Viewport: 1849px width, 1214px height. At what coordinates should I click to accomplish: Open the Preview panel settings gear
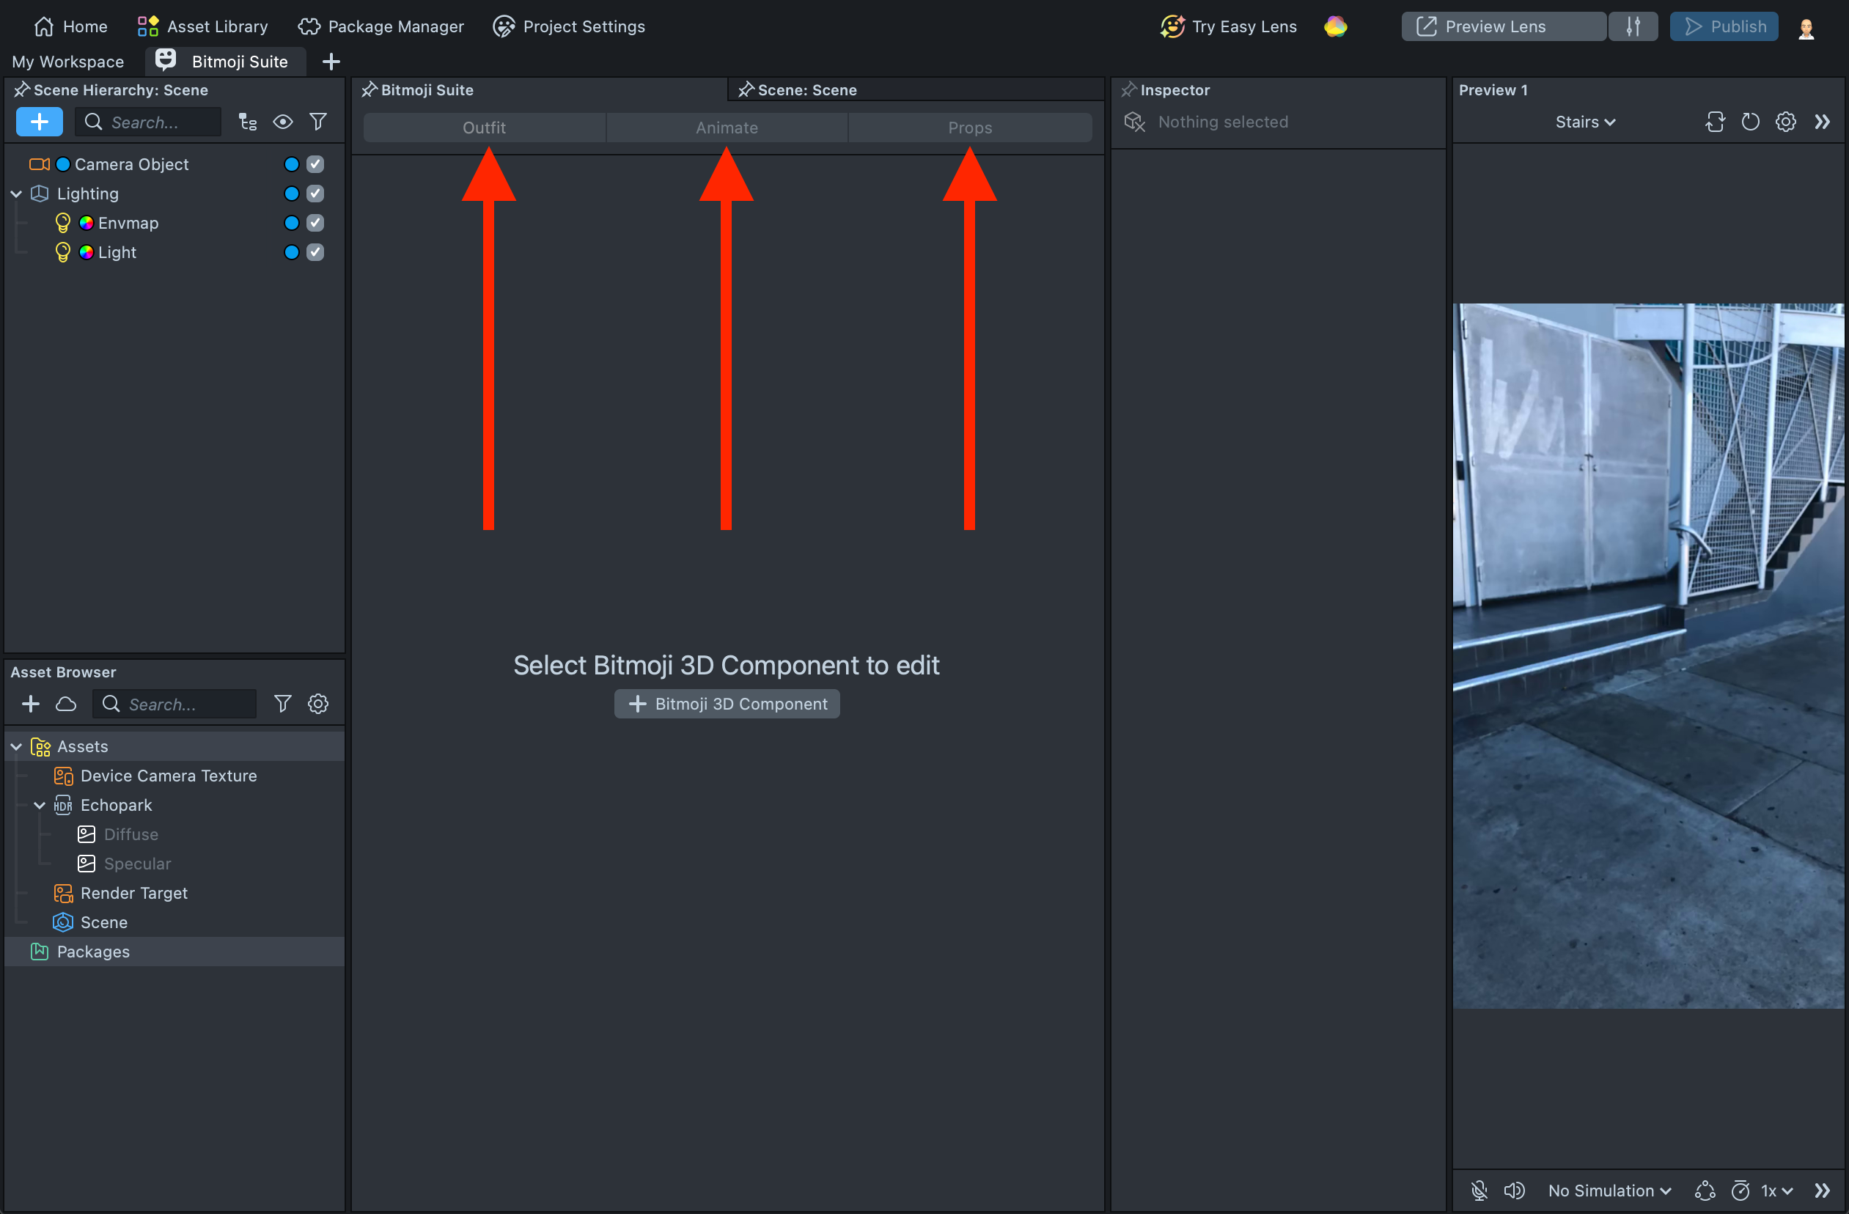[1785, 122]
